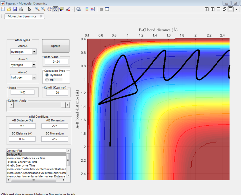The height and width of the screenshot is (195, 241).
Task: Open the Atom C hydrogen dropdown
Action: point(34,77)
